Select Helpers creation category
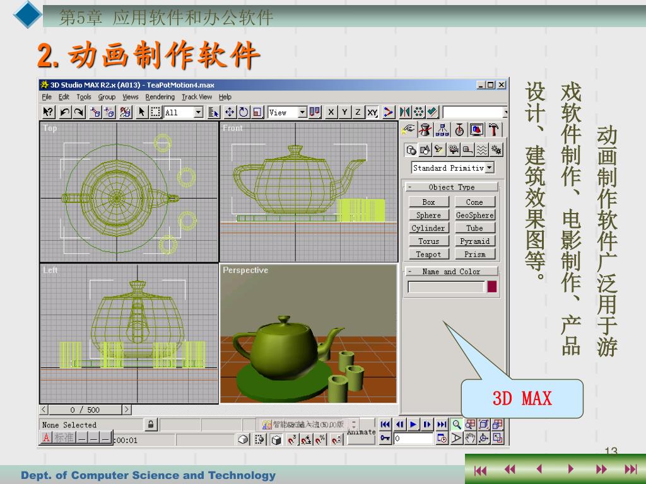The width and height of the screenshot is (646, 484). point(467,150)
